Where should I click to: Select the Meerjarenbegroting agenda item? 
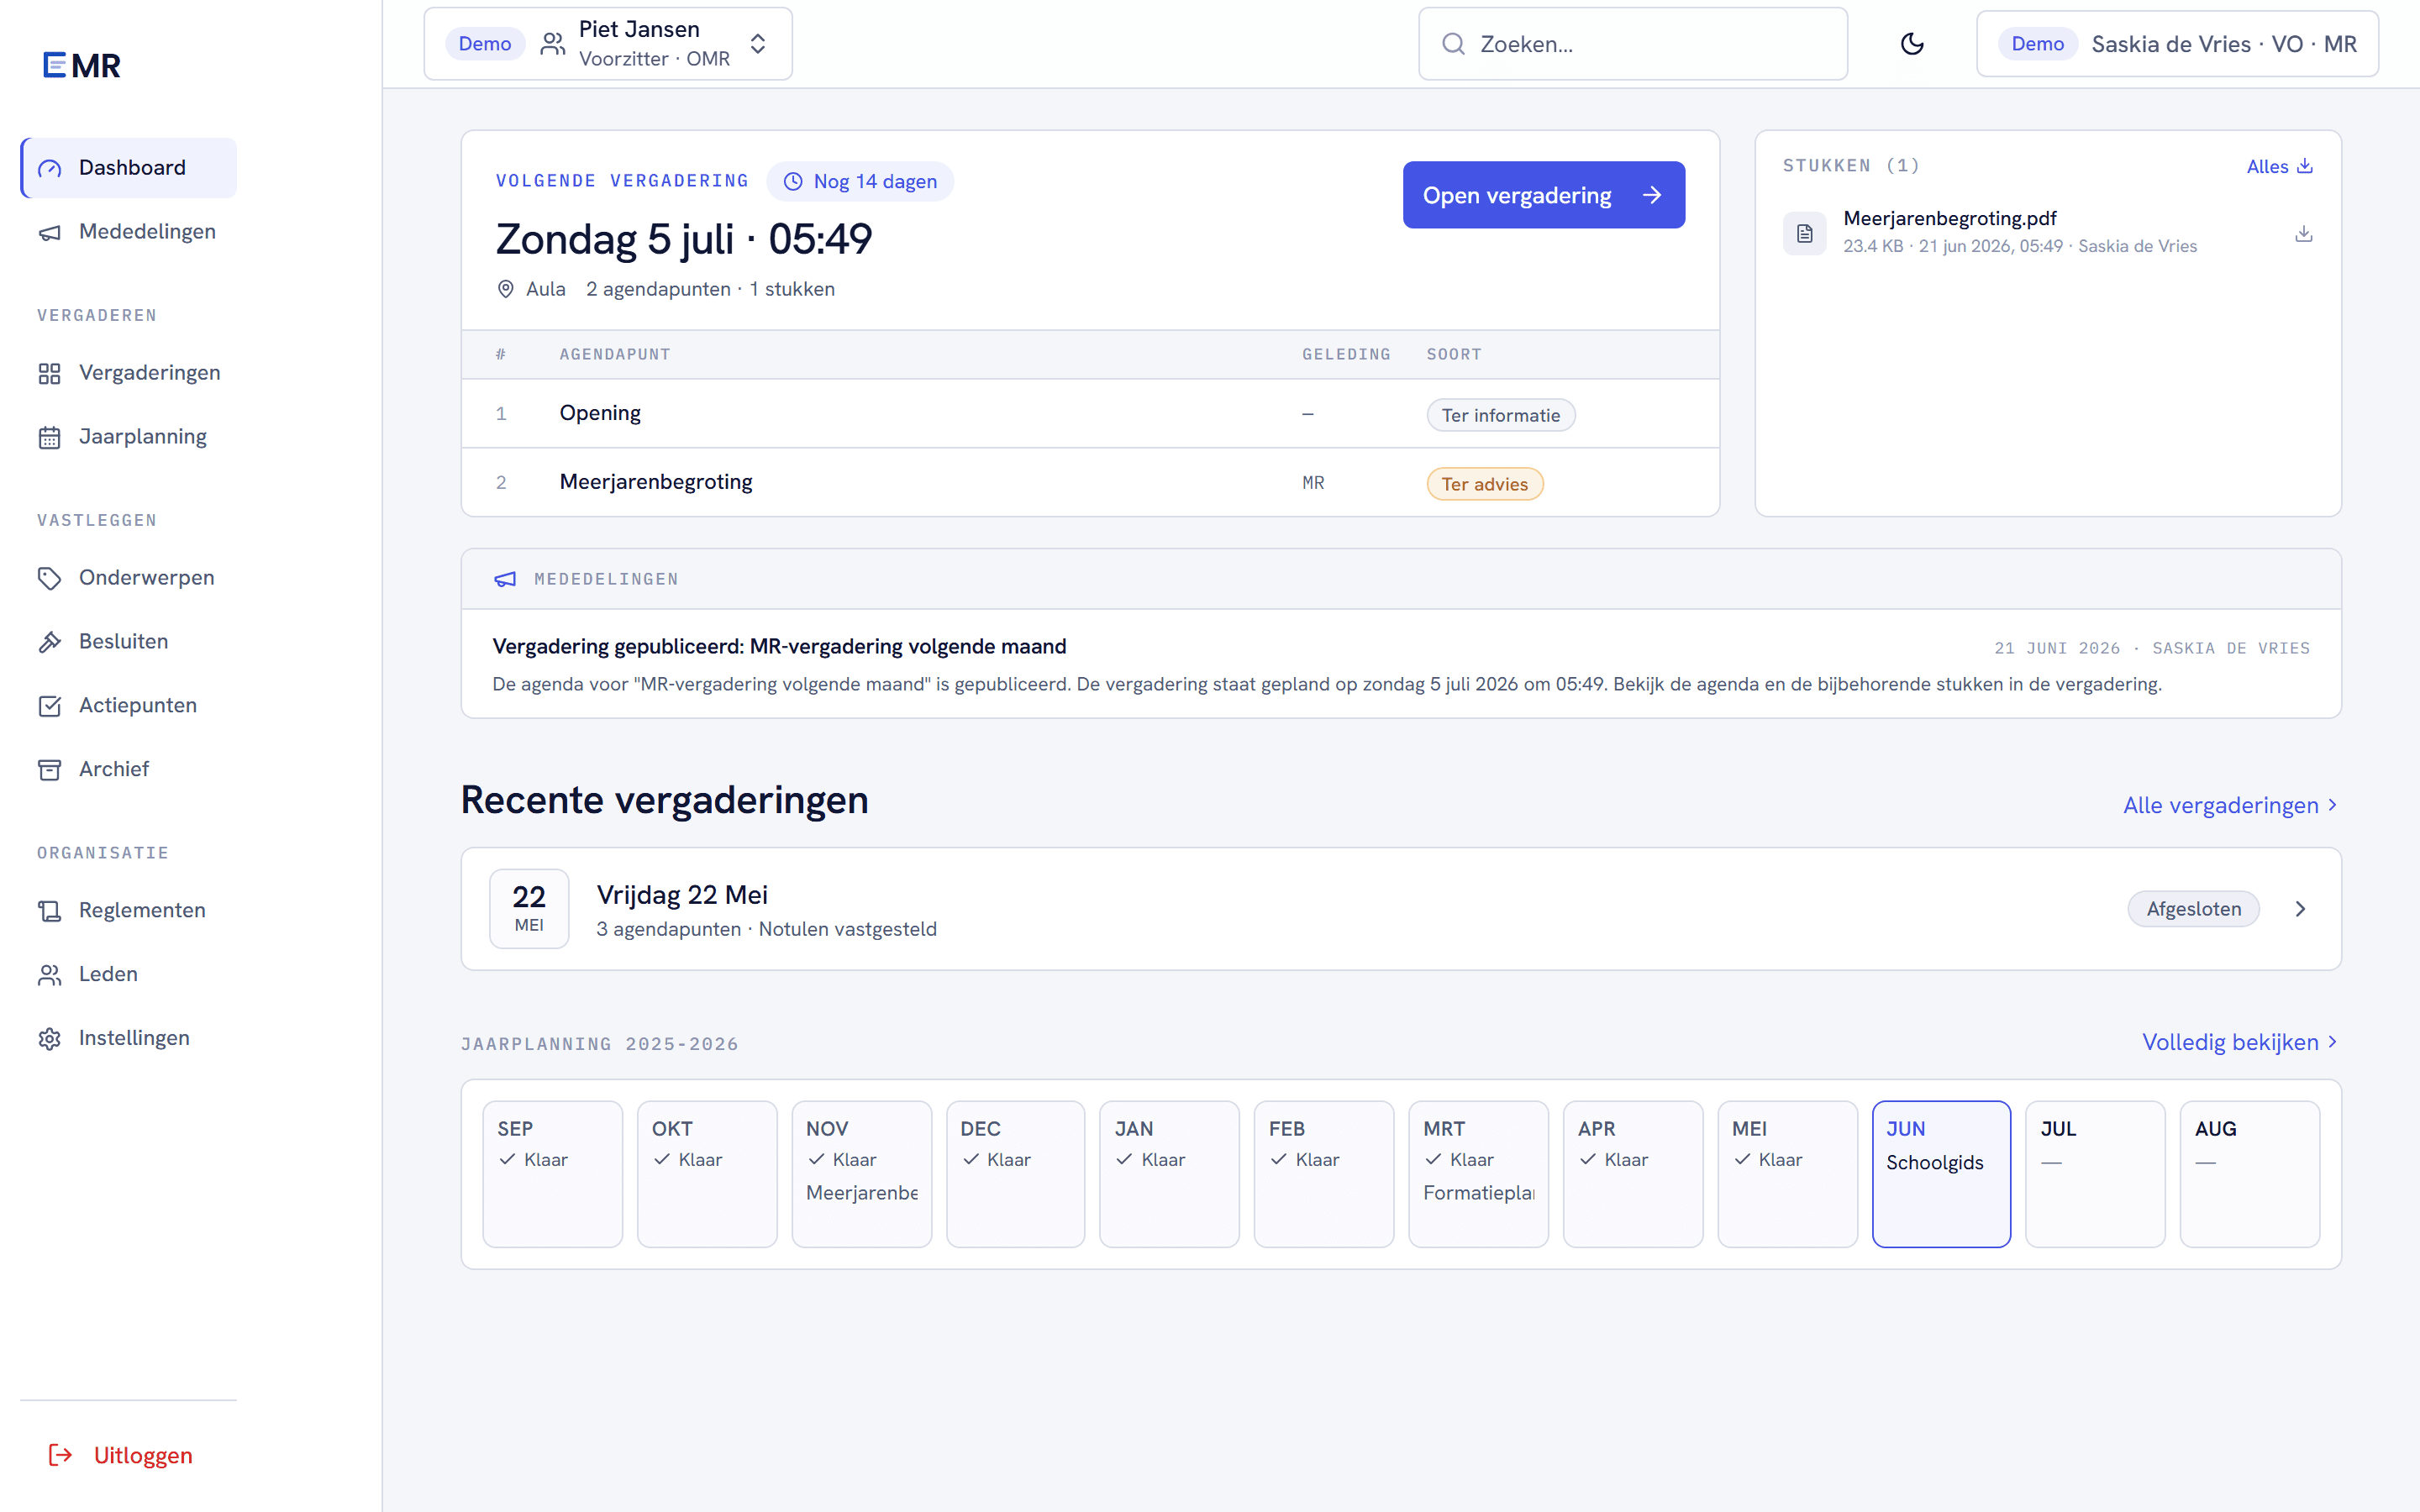pos(1090,482)
